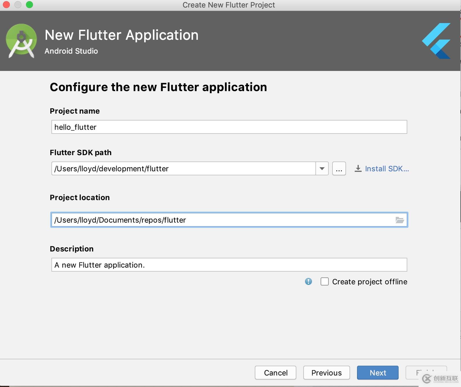This screenshot has height=387, width=461.
Task: Click the Android Studio logo icon
Action: click(x=21, y=41)
